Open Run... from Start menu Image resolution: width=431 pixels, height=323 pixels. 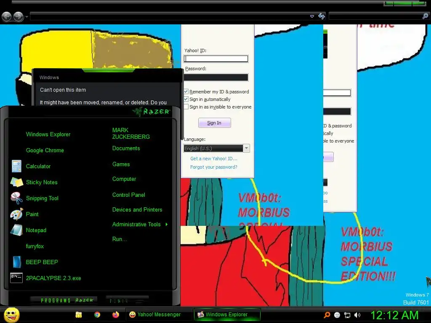119,239
